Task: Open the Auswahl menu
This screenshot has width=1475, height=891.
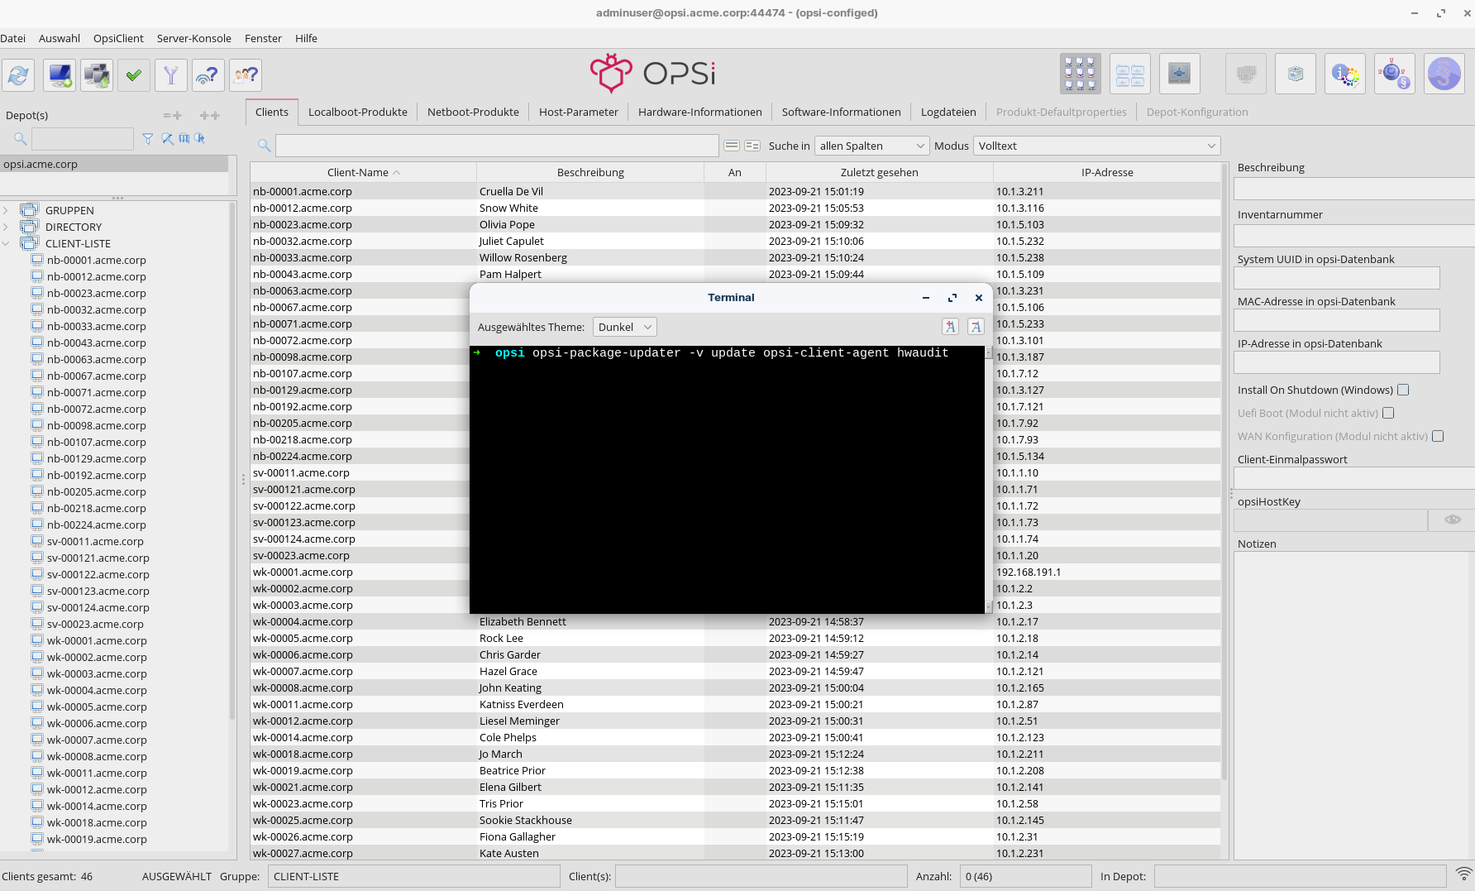Action: tap(60, 38)
